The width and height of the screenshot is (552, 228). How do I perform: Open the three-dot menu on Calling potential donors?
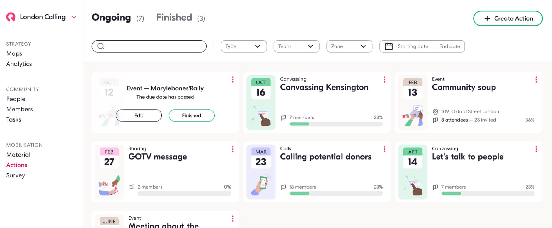(384, 149)
